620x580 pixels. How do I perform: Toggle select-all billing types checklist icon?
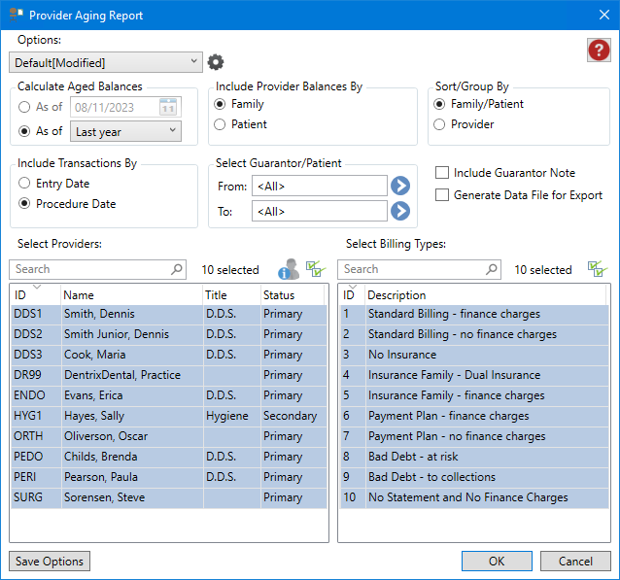[x=597, y=269]
